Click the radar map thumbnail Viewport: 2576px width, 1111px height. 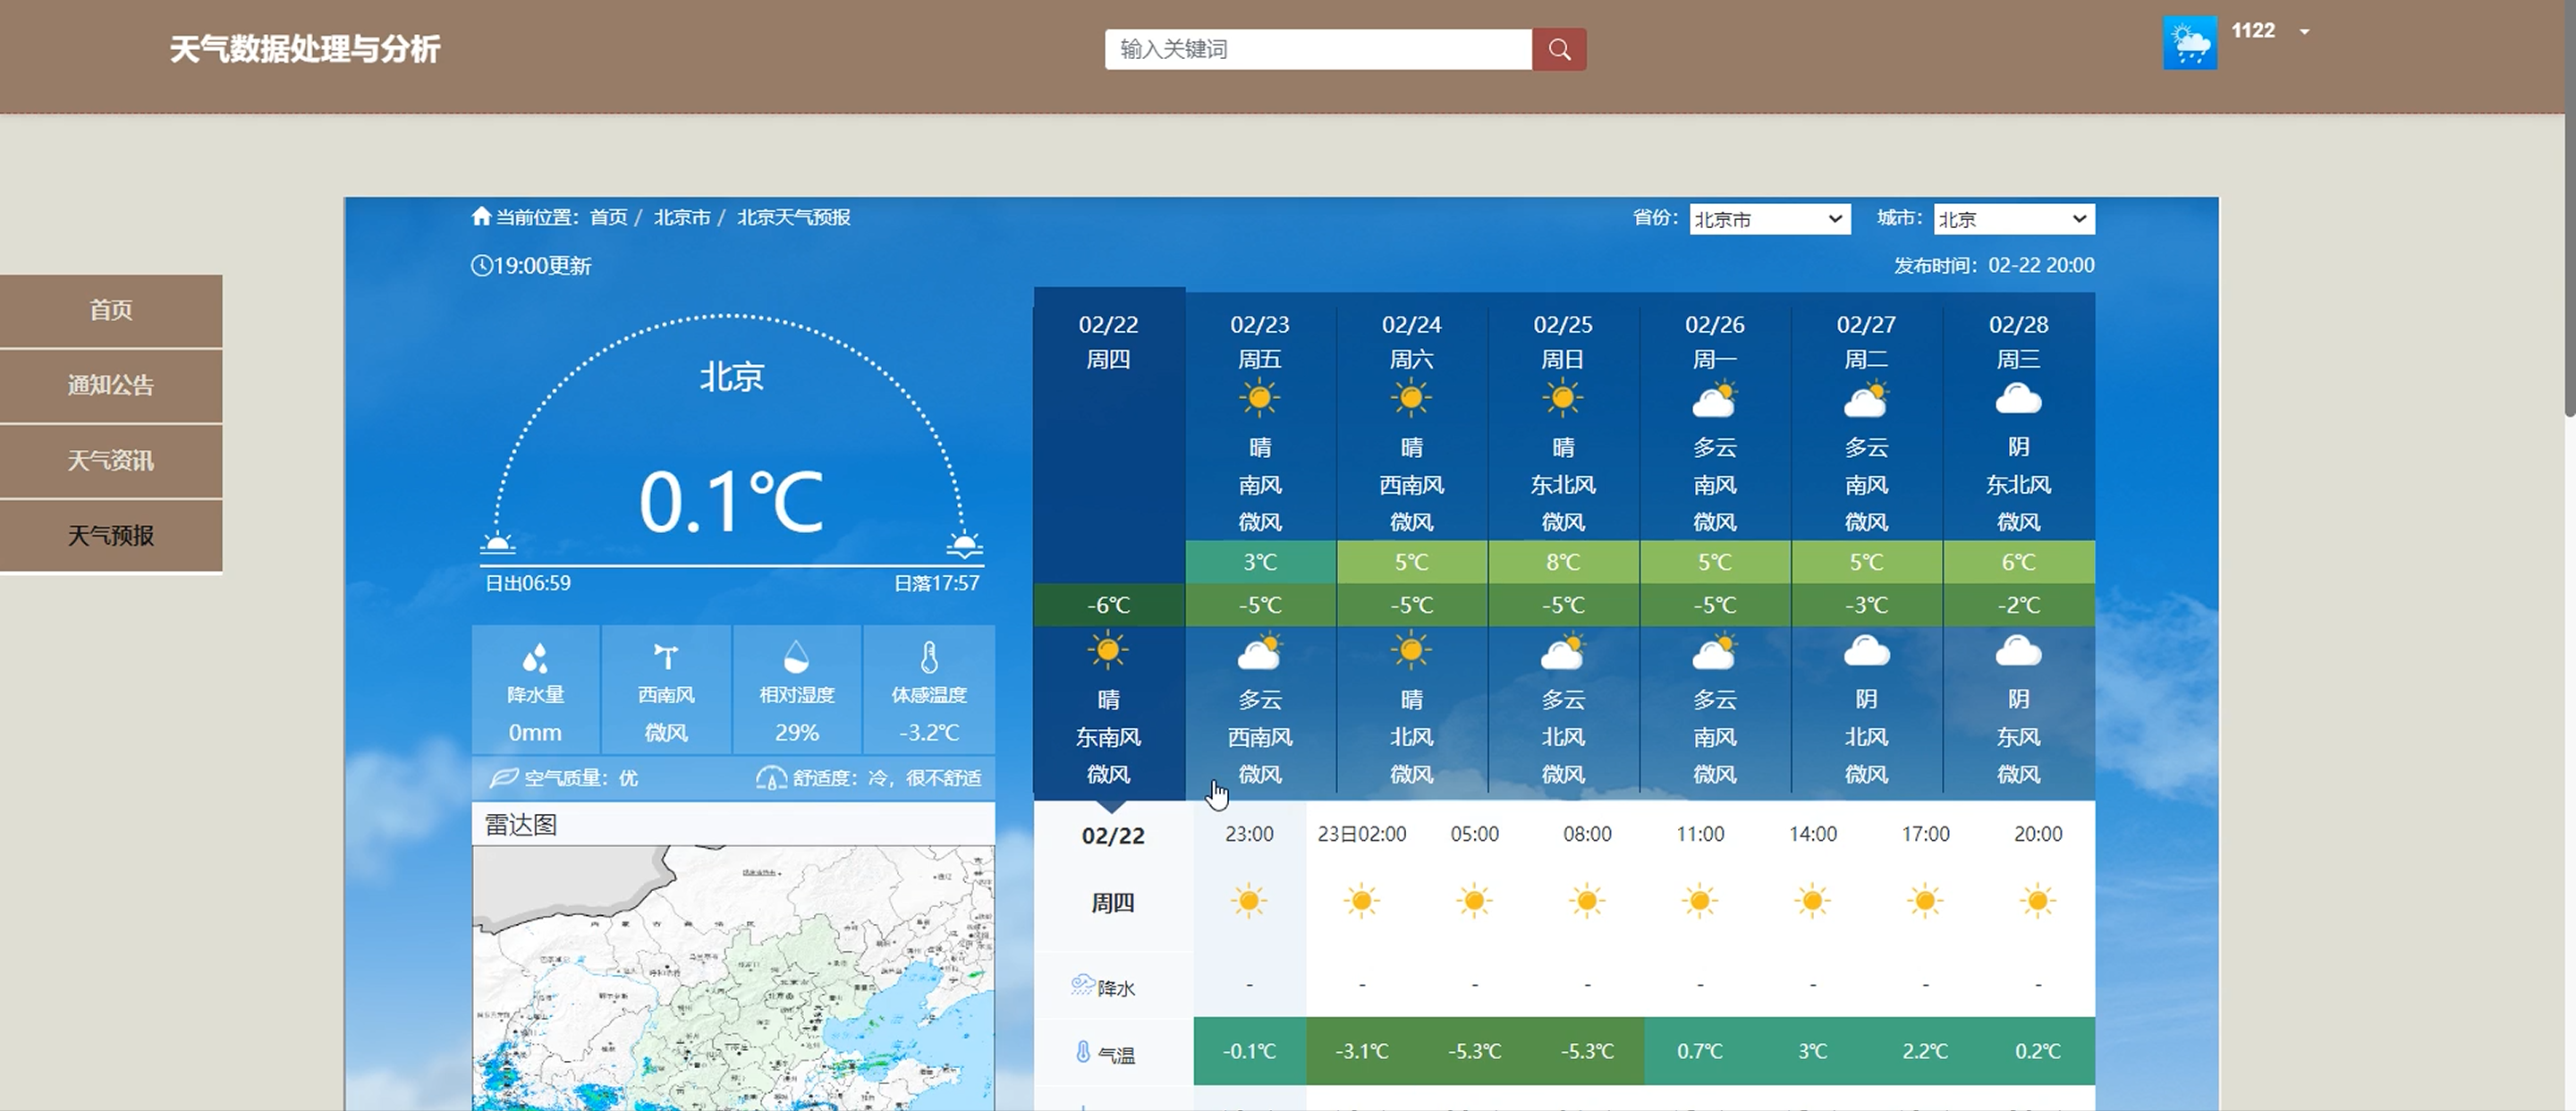pyautogui.click(x=733, y=978)
